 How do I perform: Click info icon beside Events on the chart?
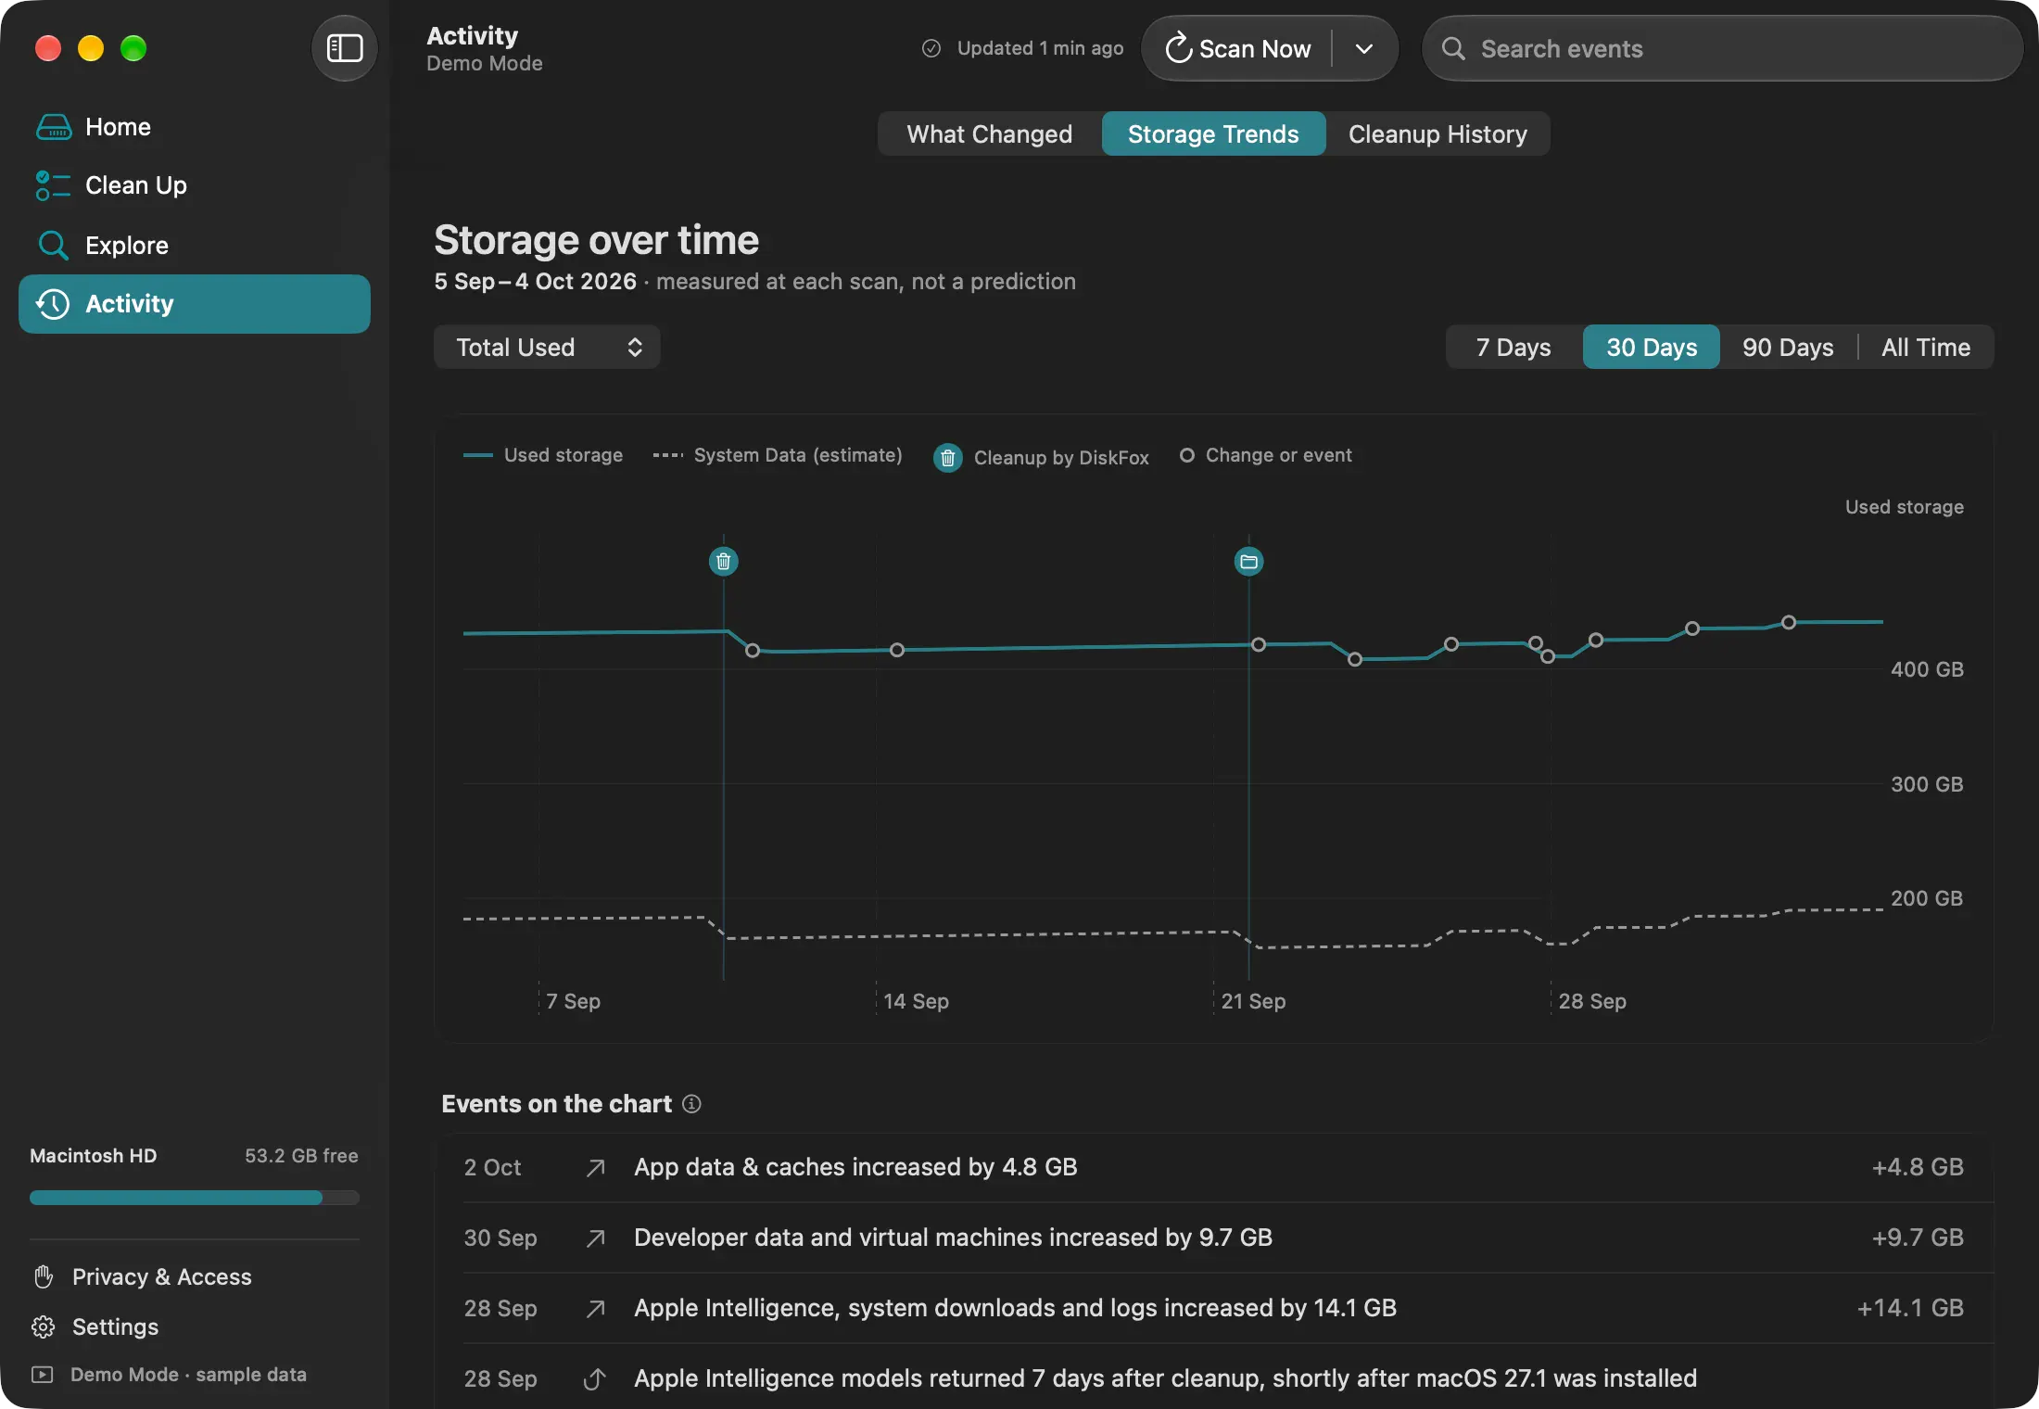point(691,1104)
